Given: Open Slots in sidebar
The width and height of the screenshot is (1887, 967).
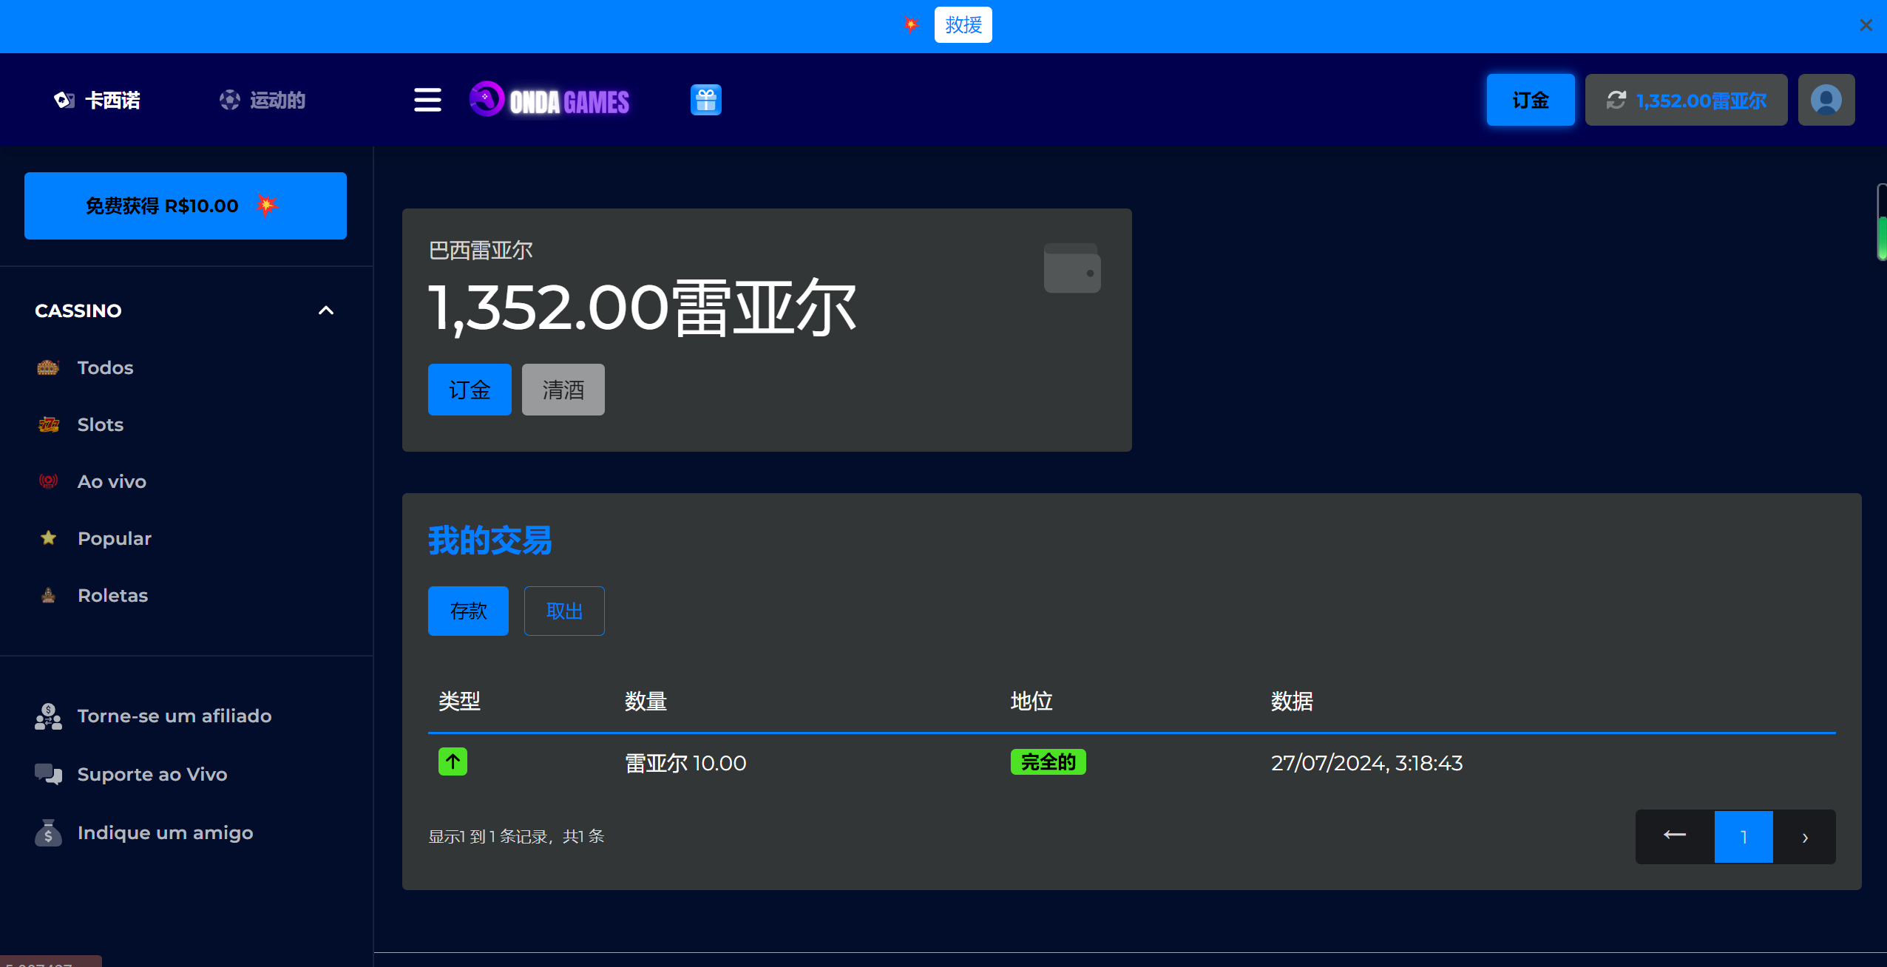Looking at the screenshot, I should click(100, 424).
